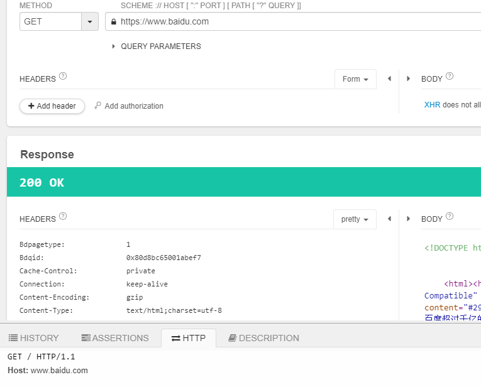Click the Add header button
Screen dimensions: 481x387
click(52, 106)
